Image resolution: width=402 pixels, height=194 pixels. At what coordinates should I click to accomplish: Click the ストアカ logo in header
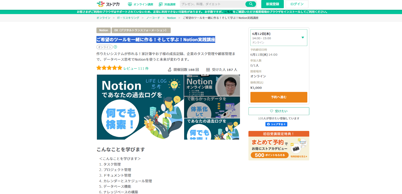108,4
